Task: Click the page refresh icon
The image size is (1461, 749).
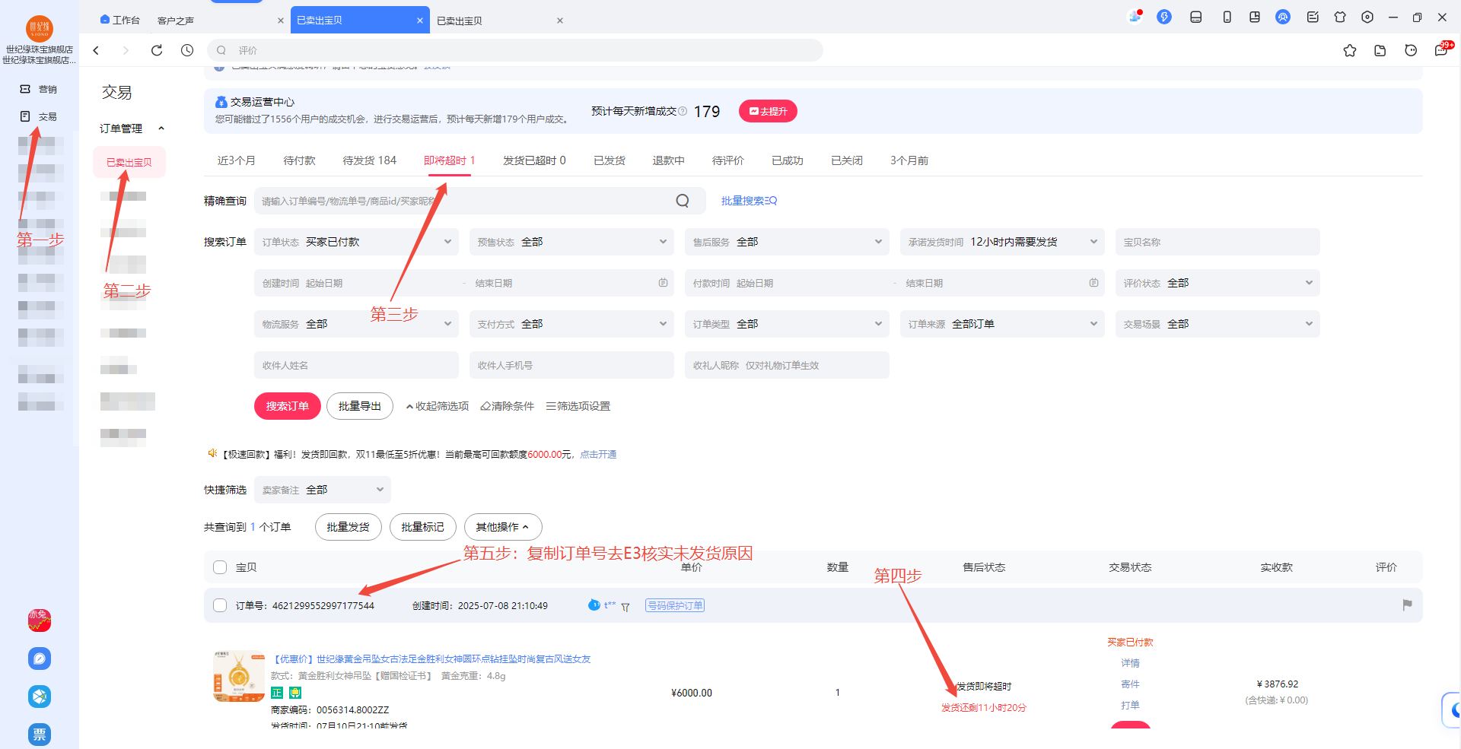Action: click(157, 50)
